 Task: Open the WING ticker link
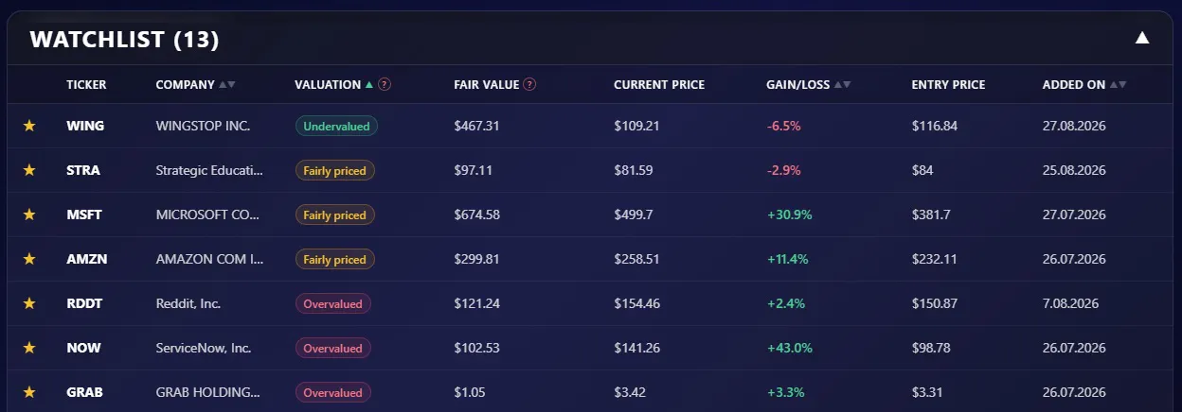[x=85, y=126]
